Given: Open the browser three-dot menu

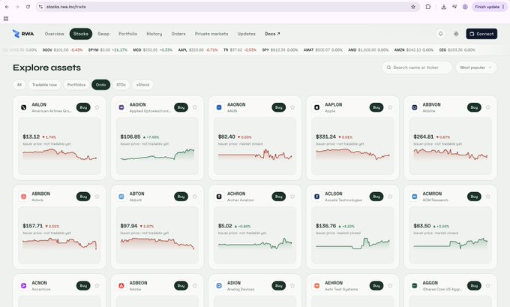Looking at the screenshot, I should point(503,7).
